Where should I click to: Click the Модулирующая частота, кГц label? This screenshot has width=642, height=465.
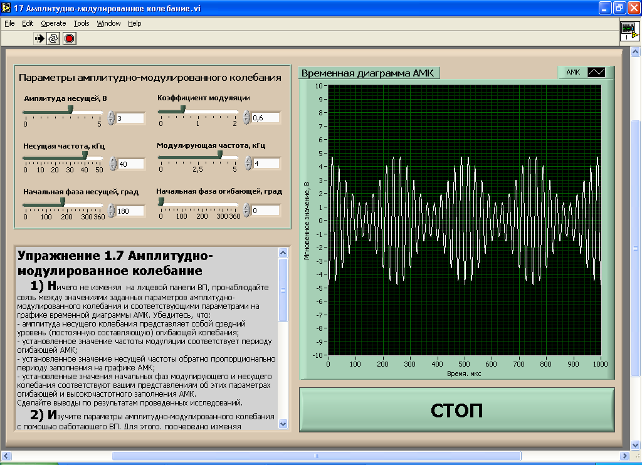211,146
